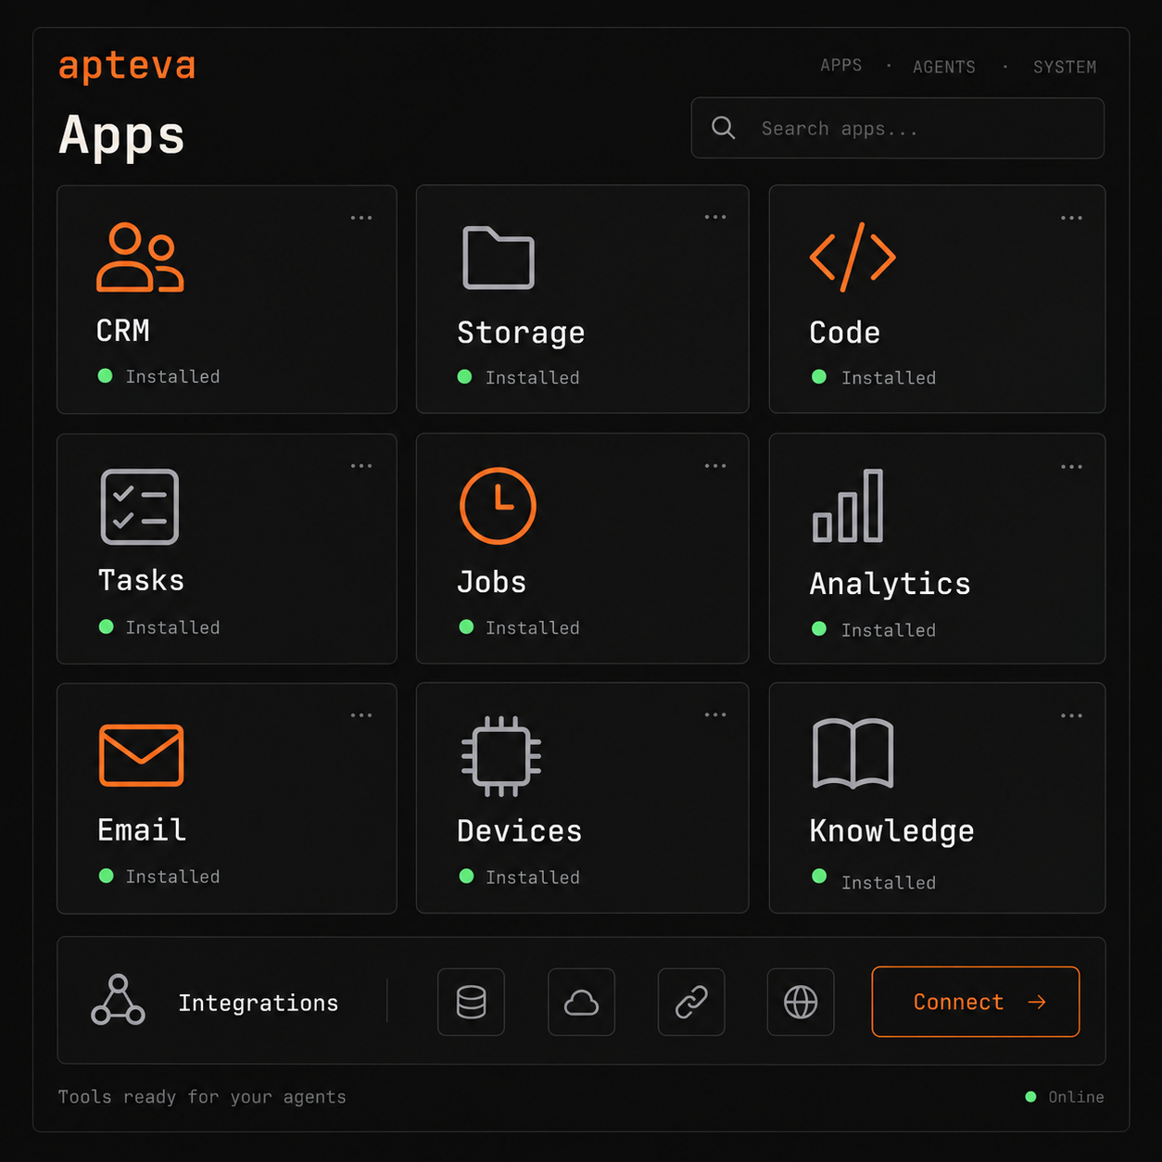The width and height of the screenshot is (1162, 1162).
Task: Click the Tasks checklist icon
Action: click(x=140, y=507)
